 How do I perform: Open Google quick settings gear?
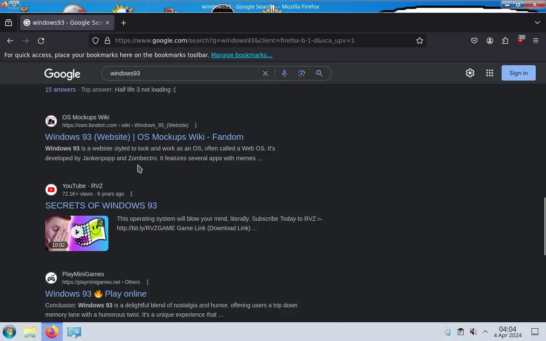pos(470,73)
